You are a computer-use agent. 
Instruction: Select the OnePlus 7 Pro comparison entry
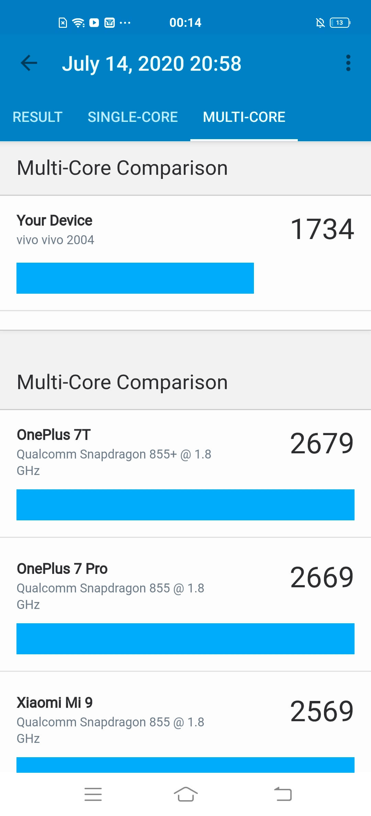pos(185,604)
